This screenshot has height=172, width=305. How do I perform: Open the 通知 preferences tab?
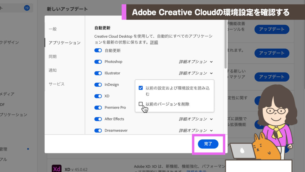click(53, 70)
